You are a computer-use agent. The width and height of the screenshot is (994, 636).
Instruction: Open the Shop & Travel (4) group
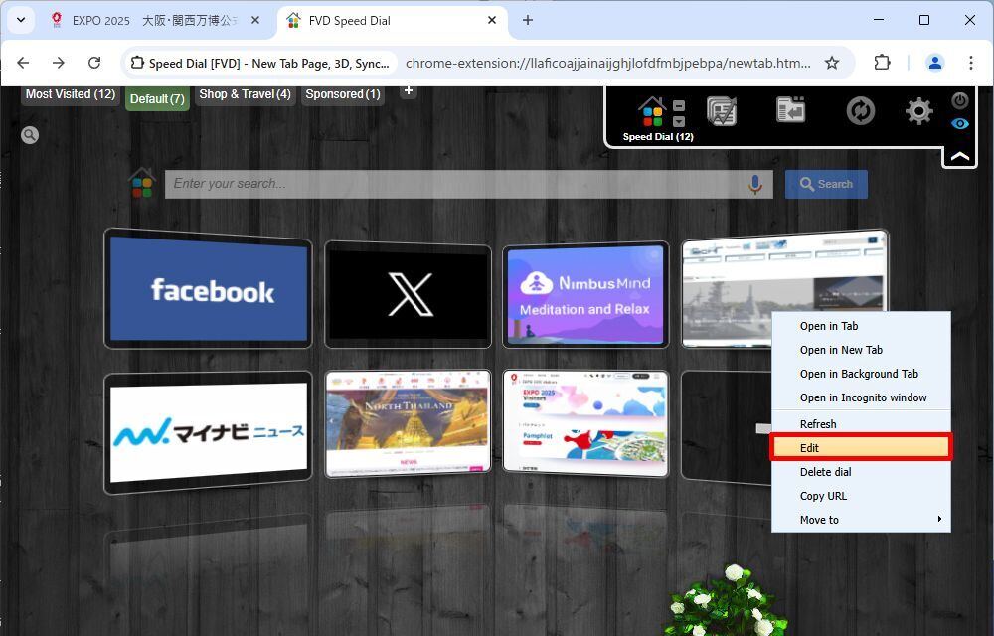click(x=245, y=94)
